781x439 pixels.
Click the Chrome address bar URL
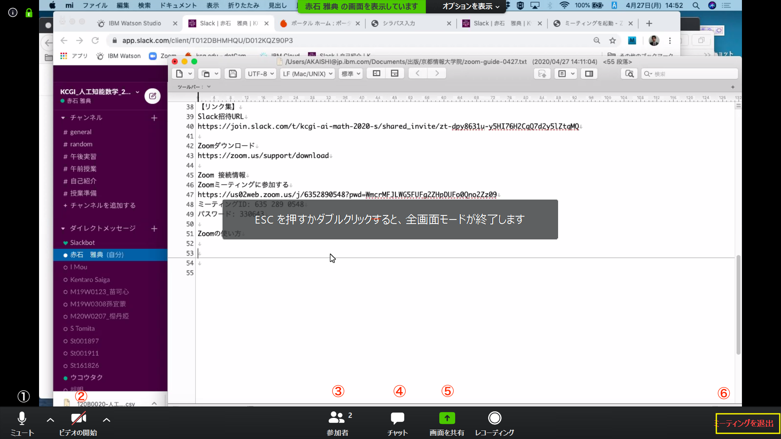coord(207,41)
